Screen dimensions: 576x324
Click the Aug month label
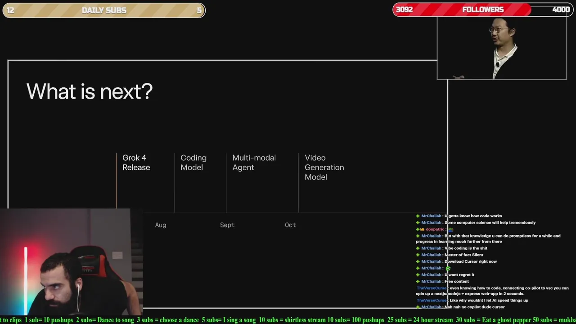[161, 225]
